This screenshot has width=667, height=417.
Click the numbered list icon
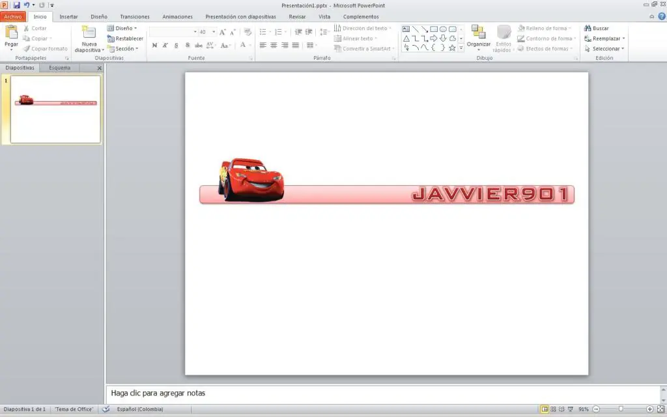tap(278, 32)
